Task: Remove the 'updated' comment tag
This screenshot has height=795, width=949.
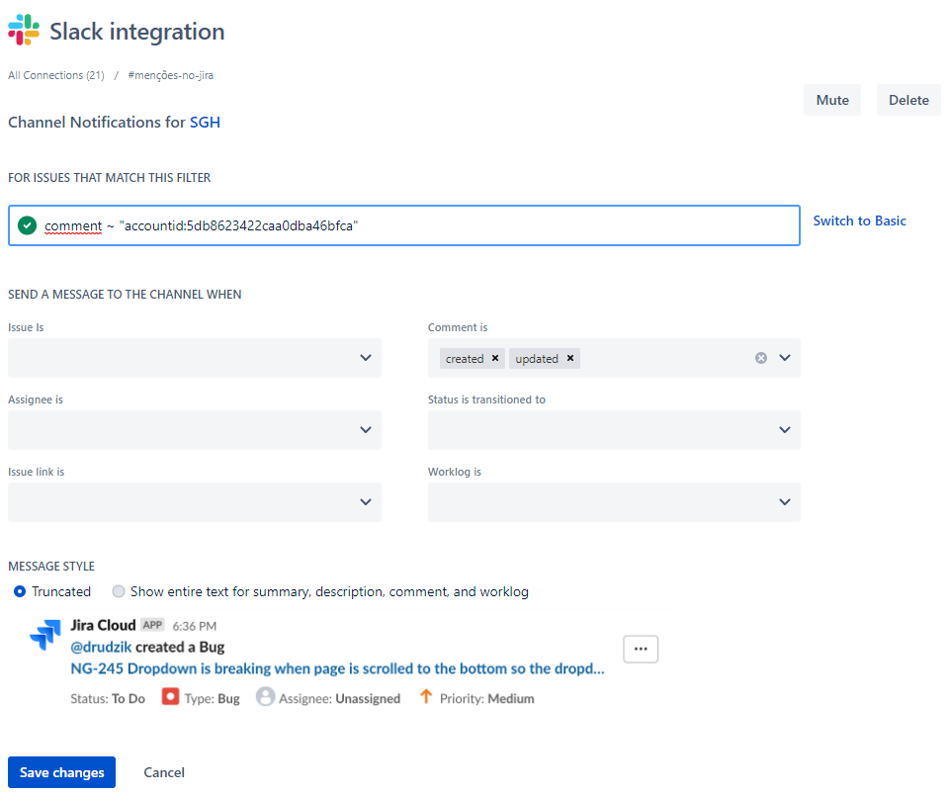Action: 570,358
